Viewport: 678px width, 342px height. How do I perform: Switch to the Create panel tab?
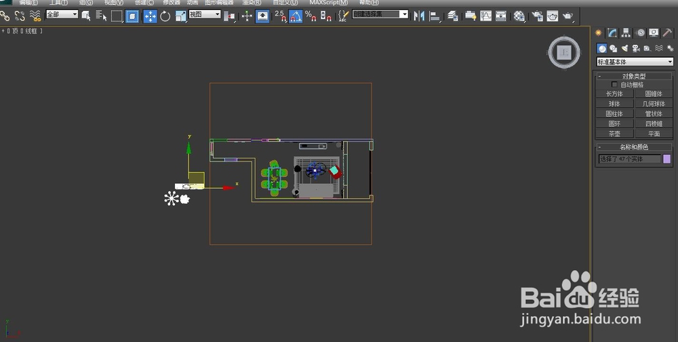(599, 33)
